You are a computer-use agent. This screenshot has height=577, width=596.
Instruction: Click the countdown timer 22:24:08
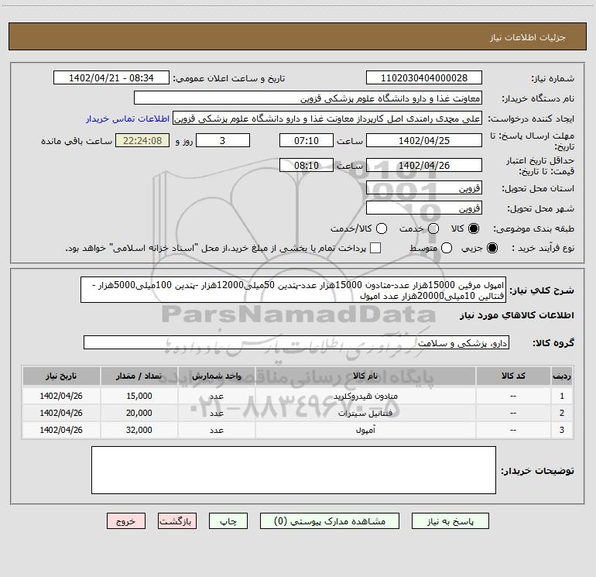click(x=142, y=140)
